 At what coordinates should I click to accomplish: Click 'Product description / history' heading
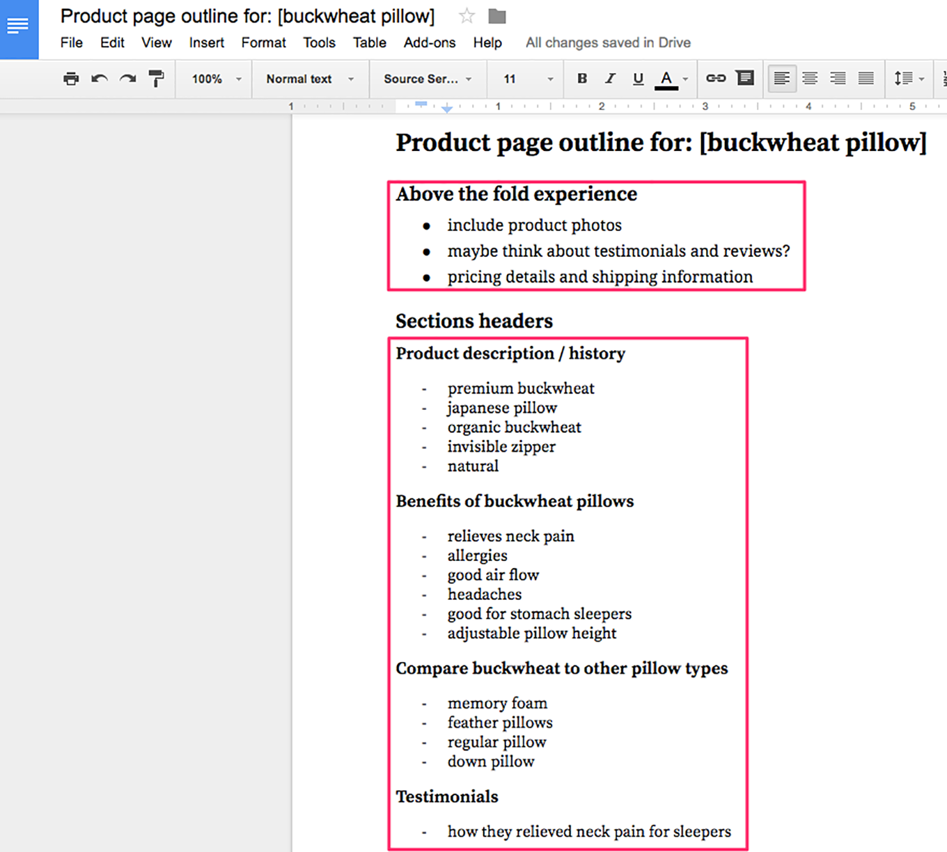pyautogui.click(x=510, y=354)
